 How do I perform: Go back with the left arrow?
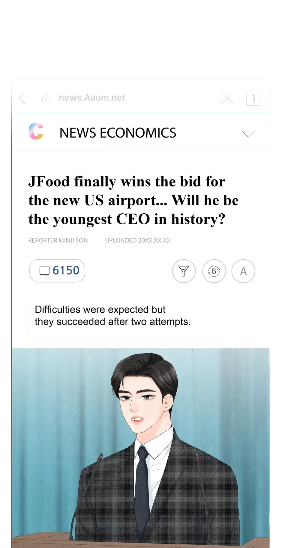click(x=25, y=98)
